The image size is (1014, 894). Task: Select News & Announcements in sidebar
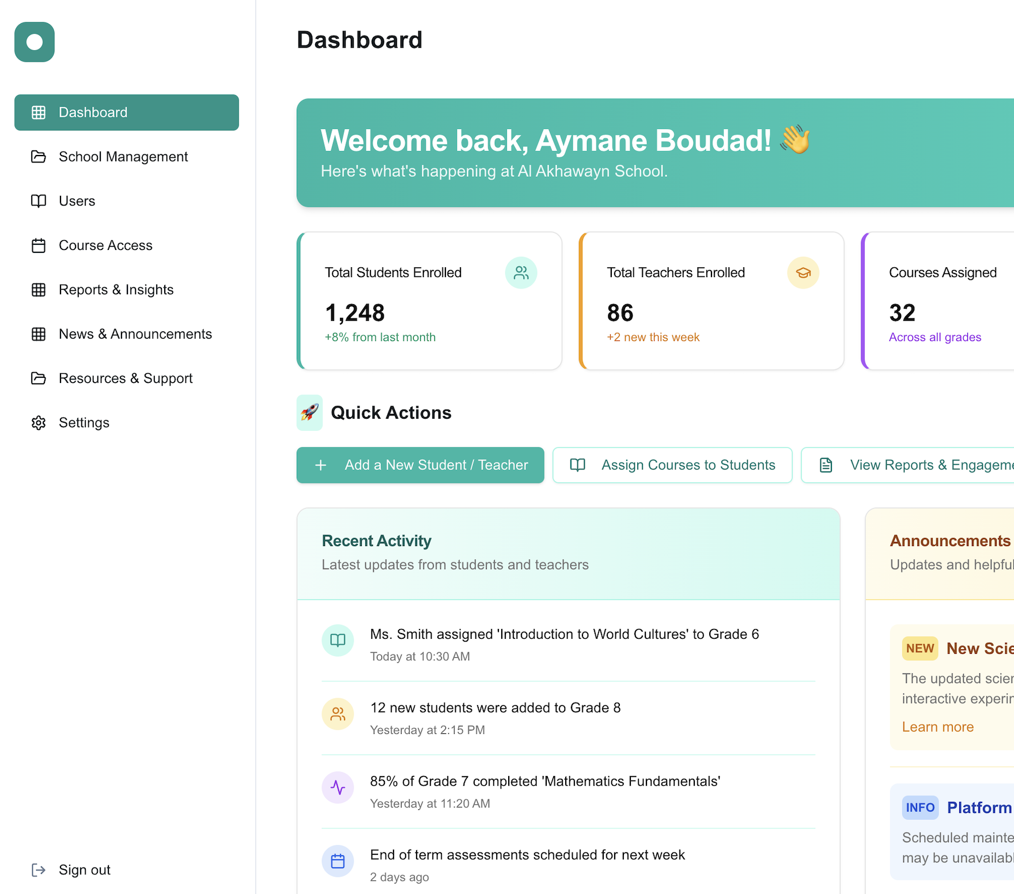click(x=135, y=334)
